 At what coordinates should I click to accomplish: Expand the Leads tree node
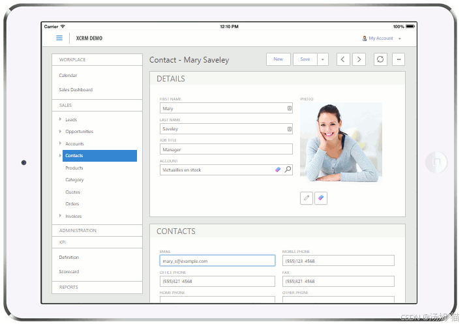click(x=60, y=119)
